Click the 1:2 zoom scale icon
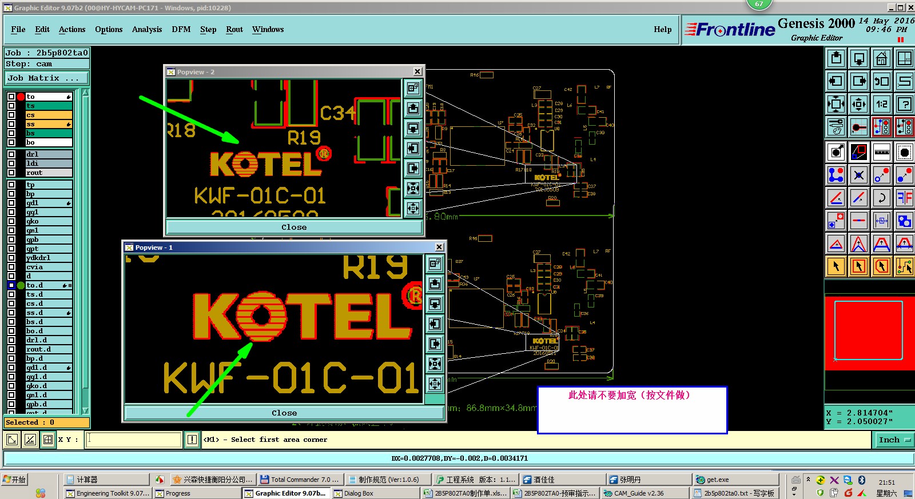 [882, 104]
